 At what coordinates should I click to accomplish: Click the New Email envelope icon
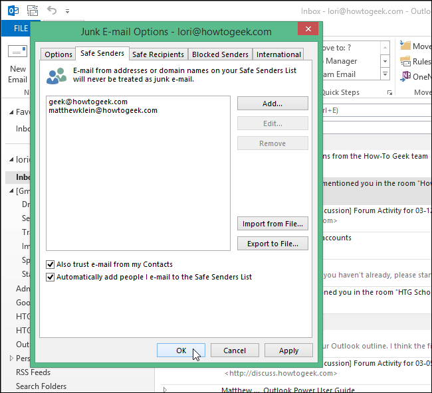(x=18, y=51)
